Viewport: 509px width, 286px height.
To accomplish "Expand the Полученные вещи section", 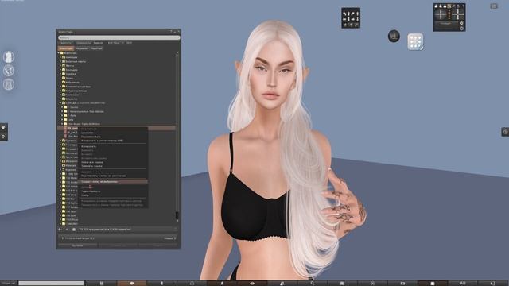I will (x=63, y=238).
